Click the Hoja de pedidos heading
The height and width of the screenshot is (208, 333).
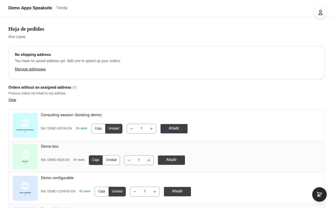(26, 29)
